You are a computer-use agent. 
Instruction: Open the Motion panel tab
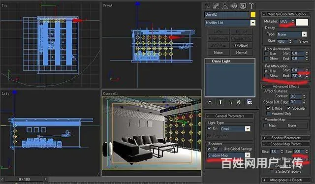pyautogui.click(x=234, y=6)
